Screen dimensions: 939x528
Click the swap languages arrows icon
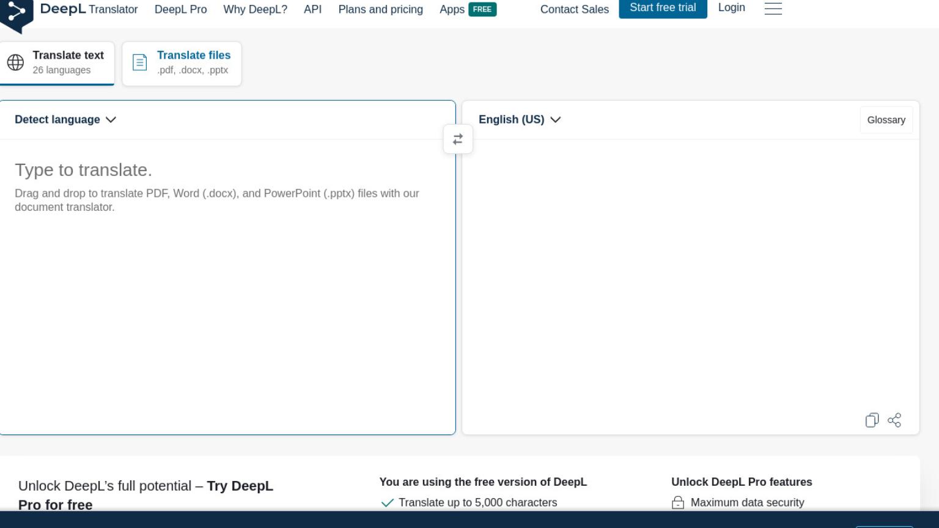pos(458,139)
